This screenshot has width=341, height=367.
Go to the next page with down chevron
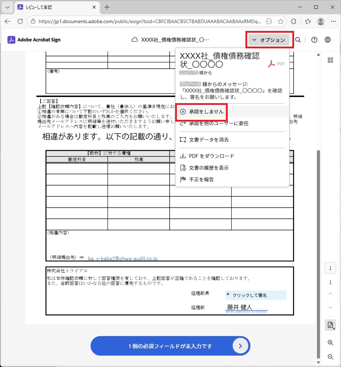click(330, 308)
